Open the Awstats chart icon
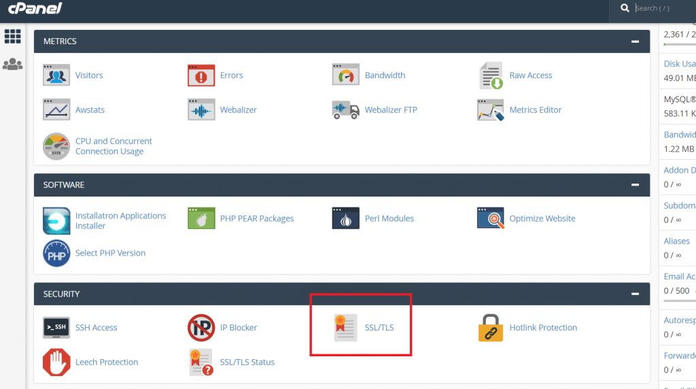Screen dimensions: 696x389 tap(56, 109)
